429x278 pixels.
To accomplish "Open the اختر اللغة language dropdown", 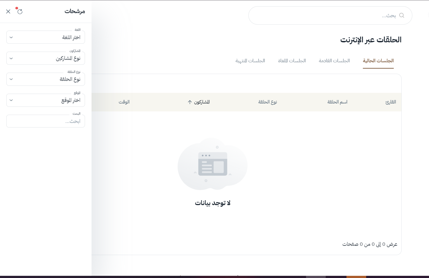I will pyautogui.click(x=46, y=37).
